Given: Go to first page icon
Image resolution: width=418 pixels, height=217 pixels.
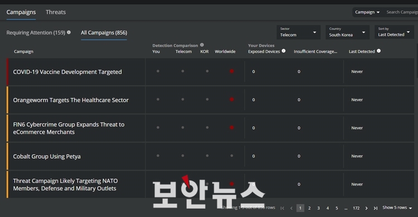Looking at the screenshot, I should [x=283, y=208].
